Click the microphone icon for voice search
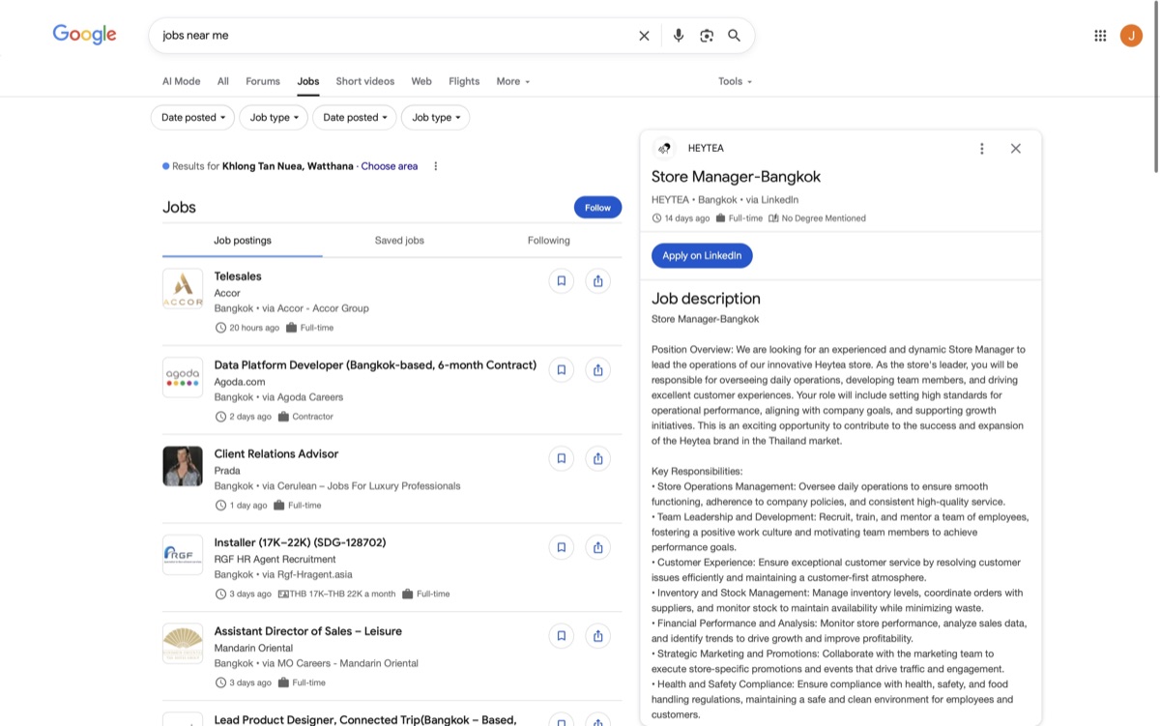Viewport: 1160px width, 726px height. point(678,35)
